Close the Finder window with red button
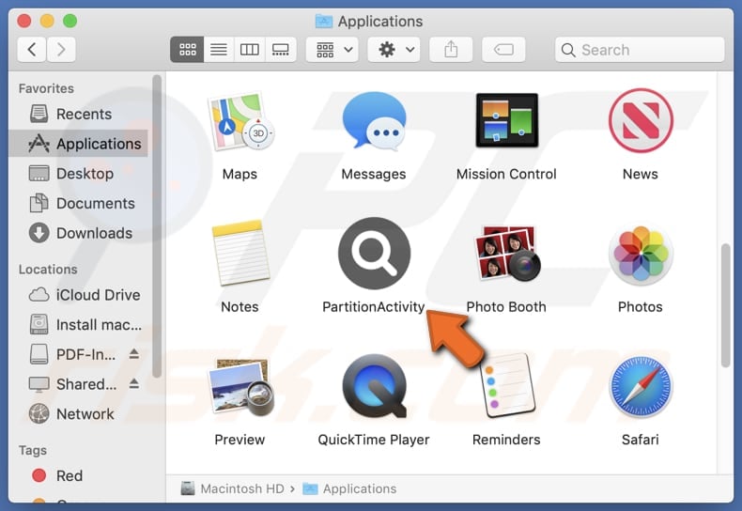This screenshot has height=511, width=742. [x=24, y=21]
